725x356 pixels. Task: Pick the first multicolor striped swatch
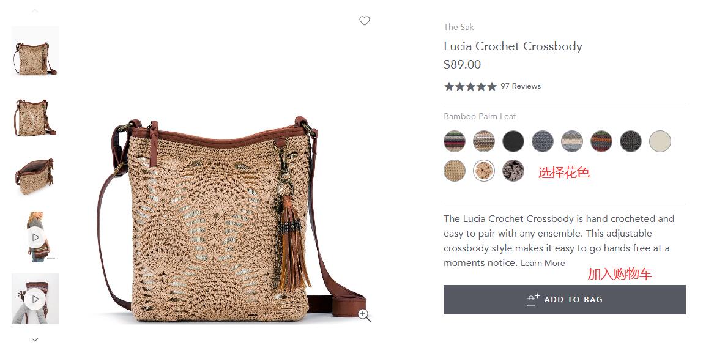coord(455,141)
